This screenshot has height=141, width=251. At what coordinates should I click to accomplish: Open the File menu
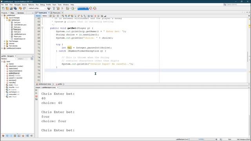[2, 5]
